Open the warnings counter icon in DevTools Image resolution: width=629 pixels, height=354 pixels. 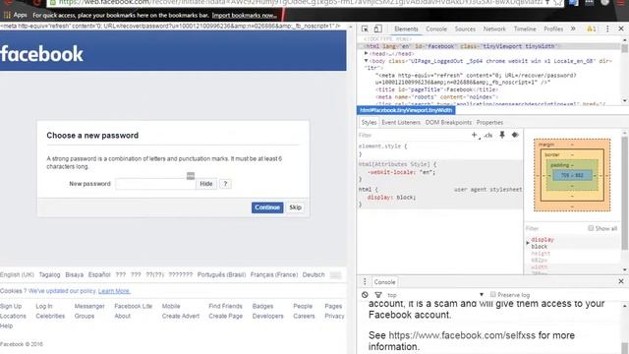tap(592, 29)
